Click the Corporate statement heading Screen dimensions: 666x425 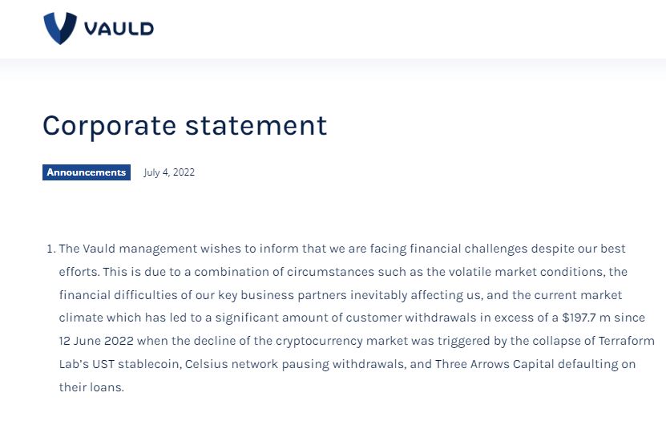(x=184, y=126)
